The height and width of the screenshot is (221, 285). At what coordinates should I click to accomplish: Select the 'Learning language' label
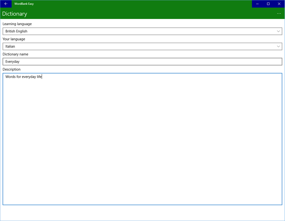tap(17, 24)
